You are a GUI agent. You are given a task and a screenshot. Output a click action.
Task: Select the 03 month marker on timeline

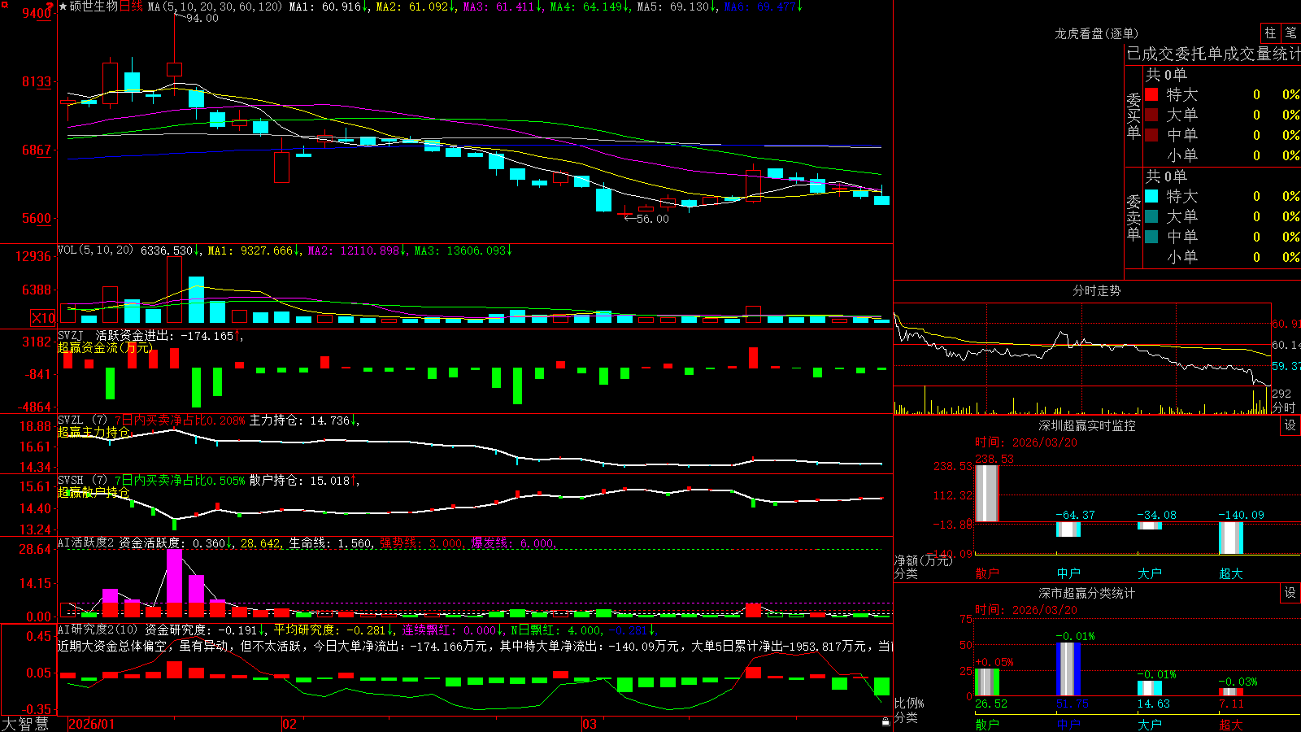590,724
